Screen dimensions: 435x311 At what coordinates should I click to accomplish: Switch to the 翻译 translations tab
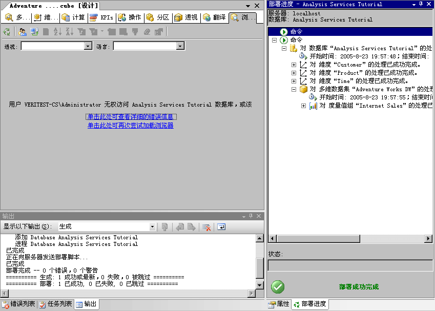214,17
